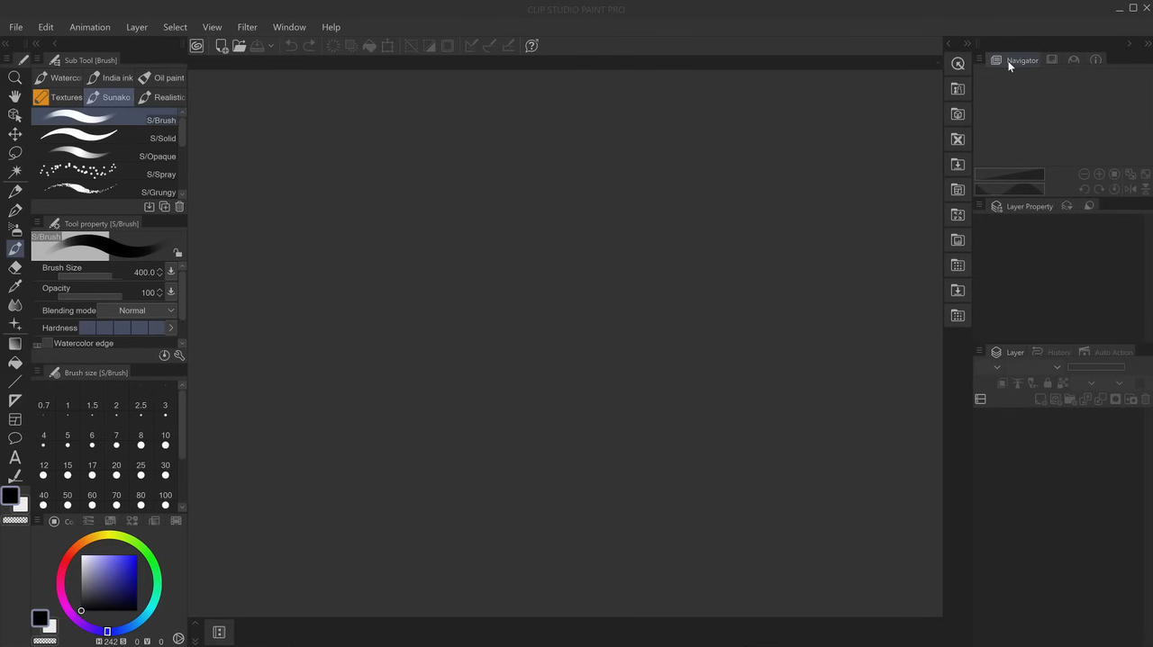Click the Brush Size stepper arrows
The image size is (1153, 647).
tap(160, 272)
